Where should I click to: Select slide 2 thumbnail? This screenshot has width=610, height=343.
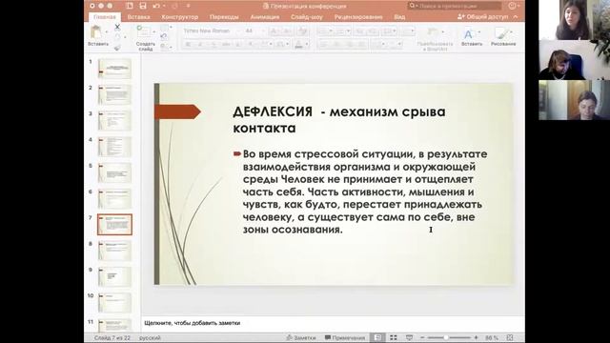(114, 94)
